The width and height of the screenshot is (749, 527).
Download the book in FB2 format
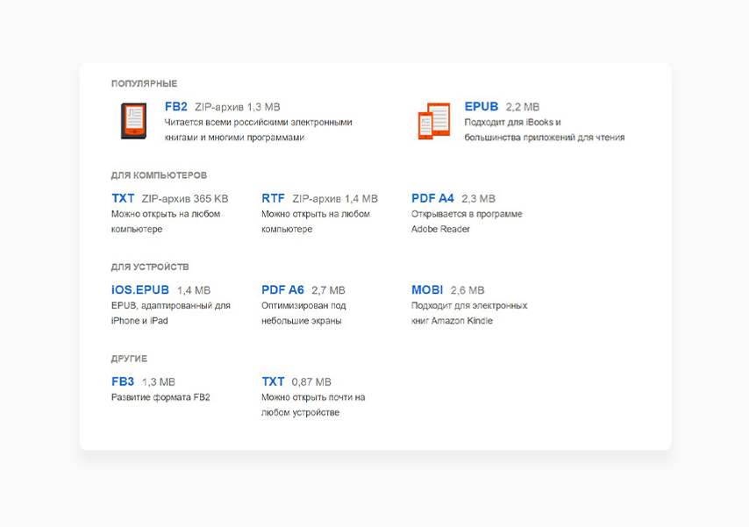(x=175, y=107)
